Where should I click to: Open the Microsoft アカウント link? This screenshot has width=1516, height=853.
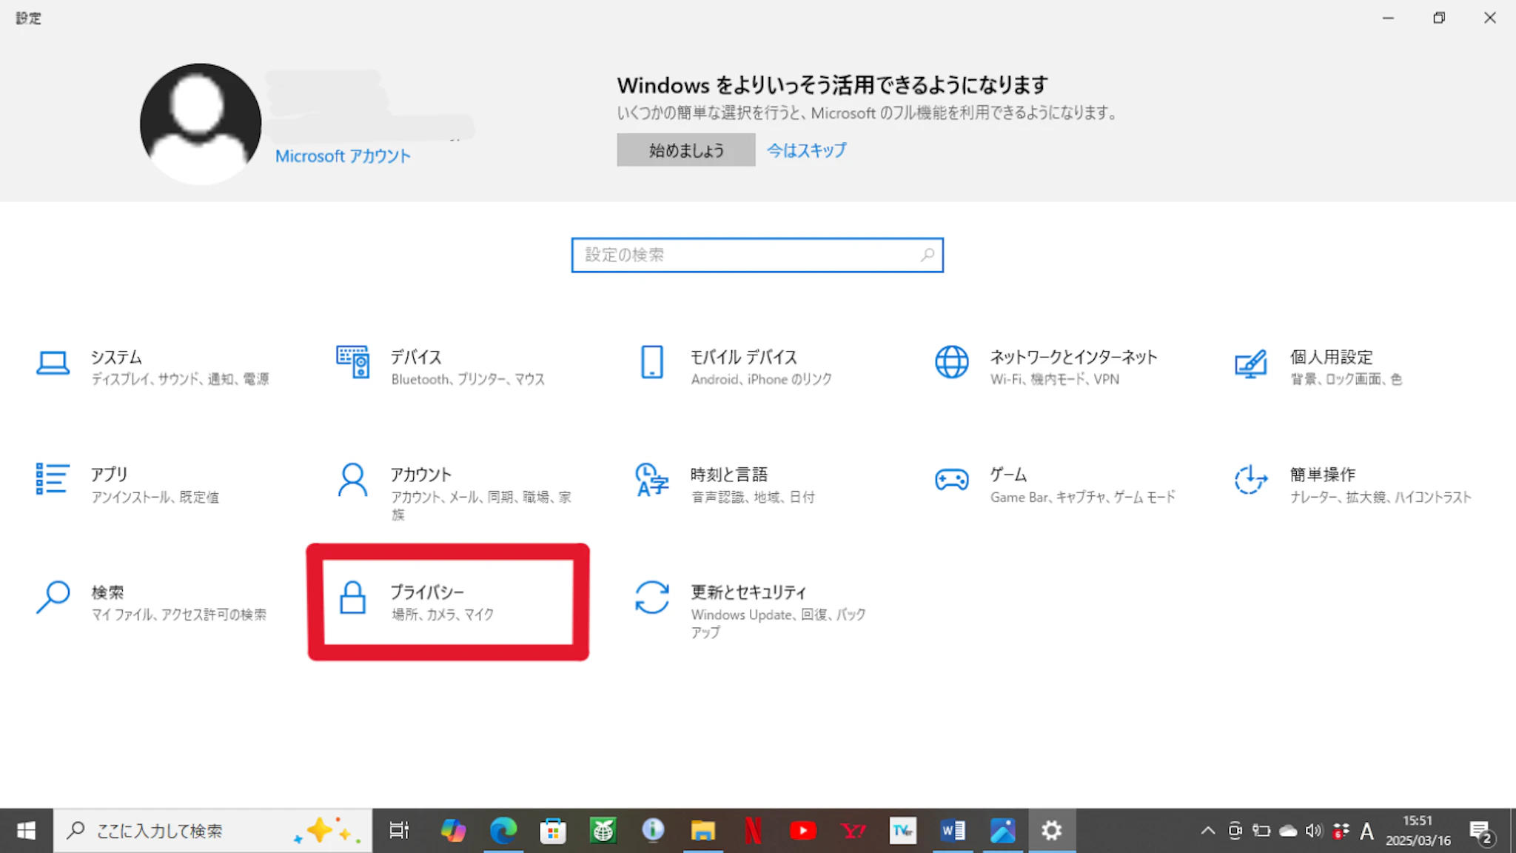click(343, 156)
